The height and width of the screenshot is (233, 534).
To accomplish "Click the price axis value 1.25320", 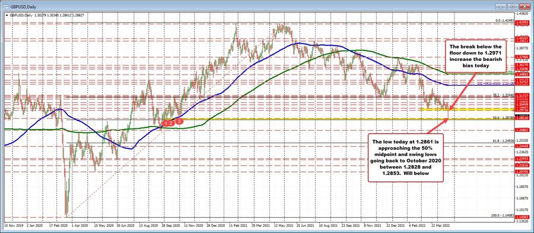I will pyautogui.click(x=522, y=140).
